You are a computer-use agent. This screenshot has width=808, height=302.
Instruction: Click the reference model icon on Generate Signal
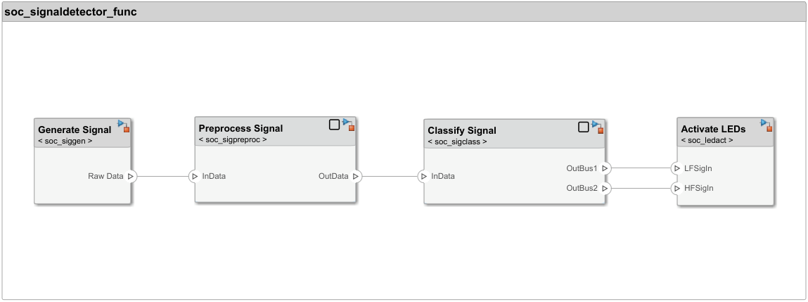[124, 126]
